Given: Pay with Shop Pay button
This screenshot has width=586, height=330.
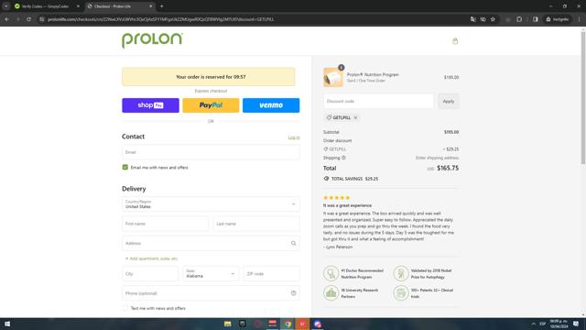Looking at the screenshot, I should 150,105.
